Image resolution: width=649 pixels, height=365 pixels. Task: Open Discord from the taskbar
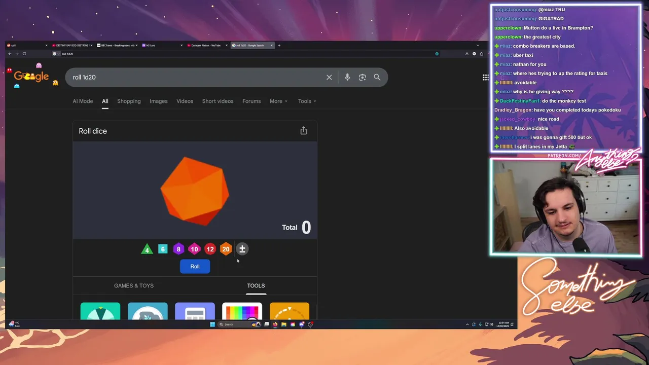(302, 324)
